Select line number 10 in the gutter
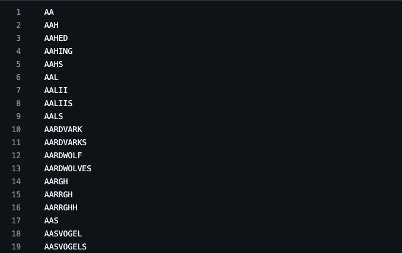Viewport: 402px width, 253px height. coord(16,129)
